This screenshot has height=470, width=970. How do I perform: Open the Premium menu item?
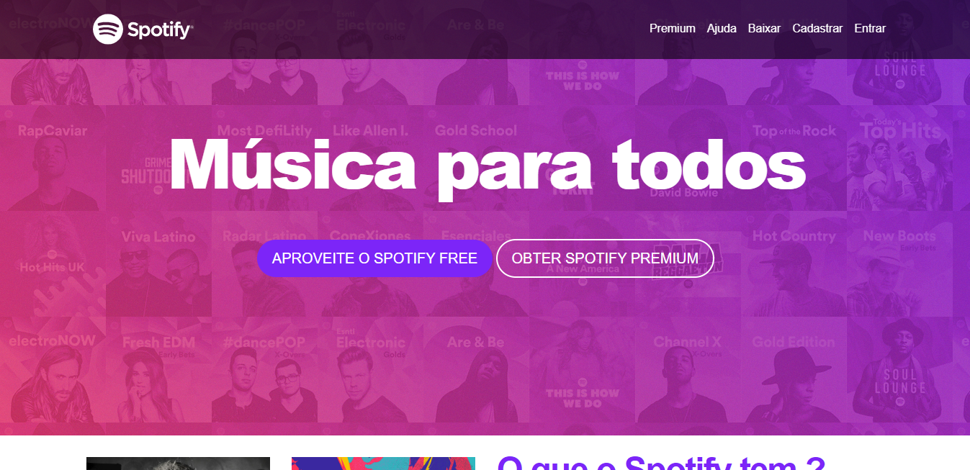672,29
